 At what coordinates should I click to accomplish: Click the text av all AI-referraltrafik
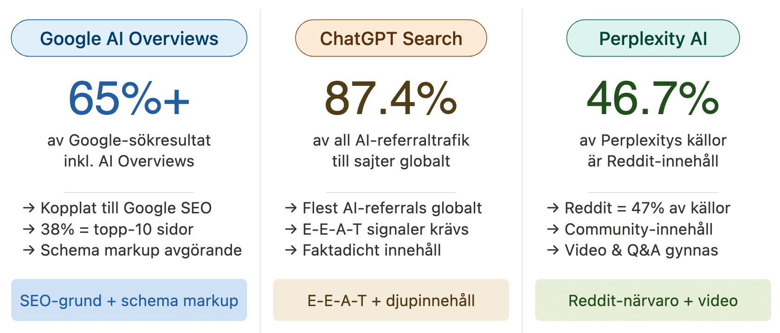391,140
